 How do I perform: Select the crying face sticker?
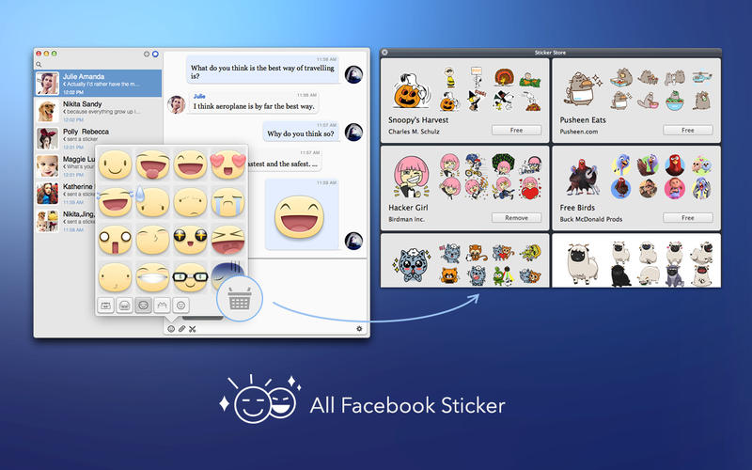tap(227, 202)
